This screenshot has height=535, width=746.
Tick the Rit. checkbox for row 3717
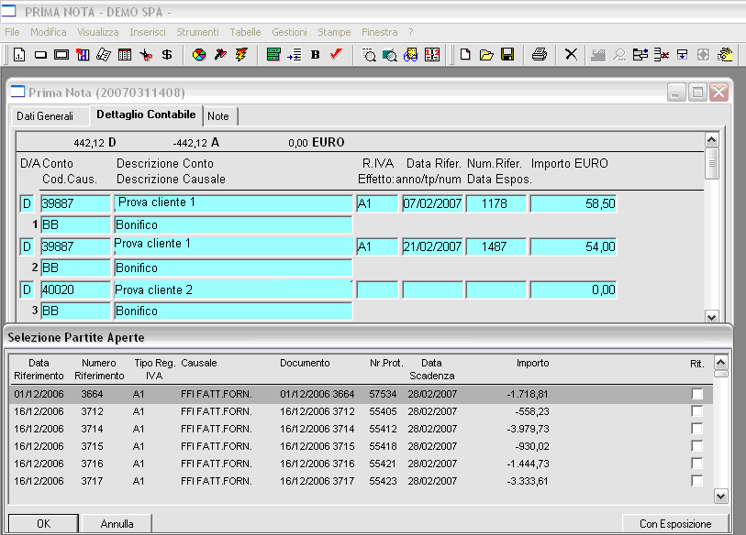tap(697, 481)
